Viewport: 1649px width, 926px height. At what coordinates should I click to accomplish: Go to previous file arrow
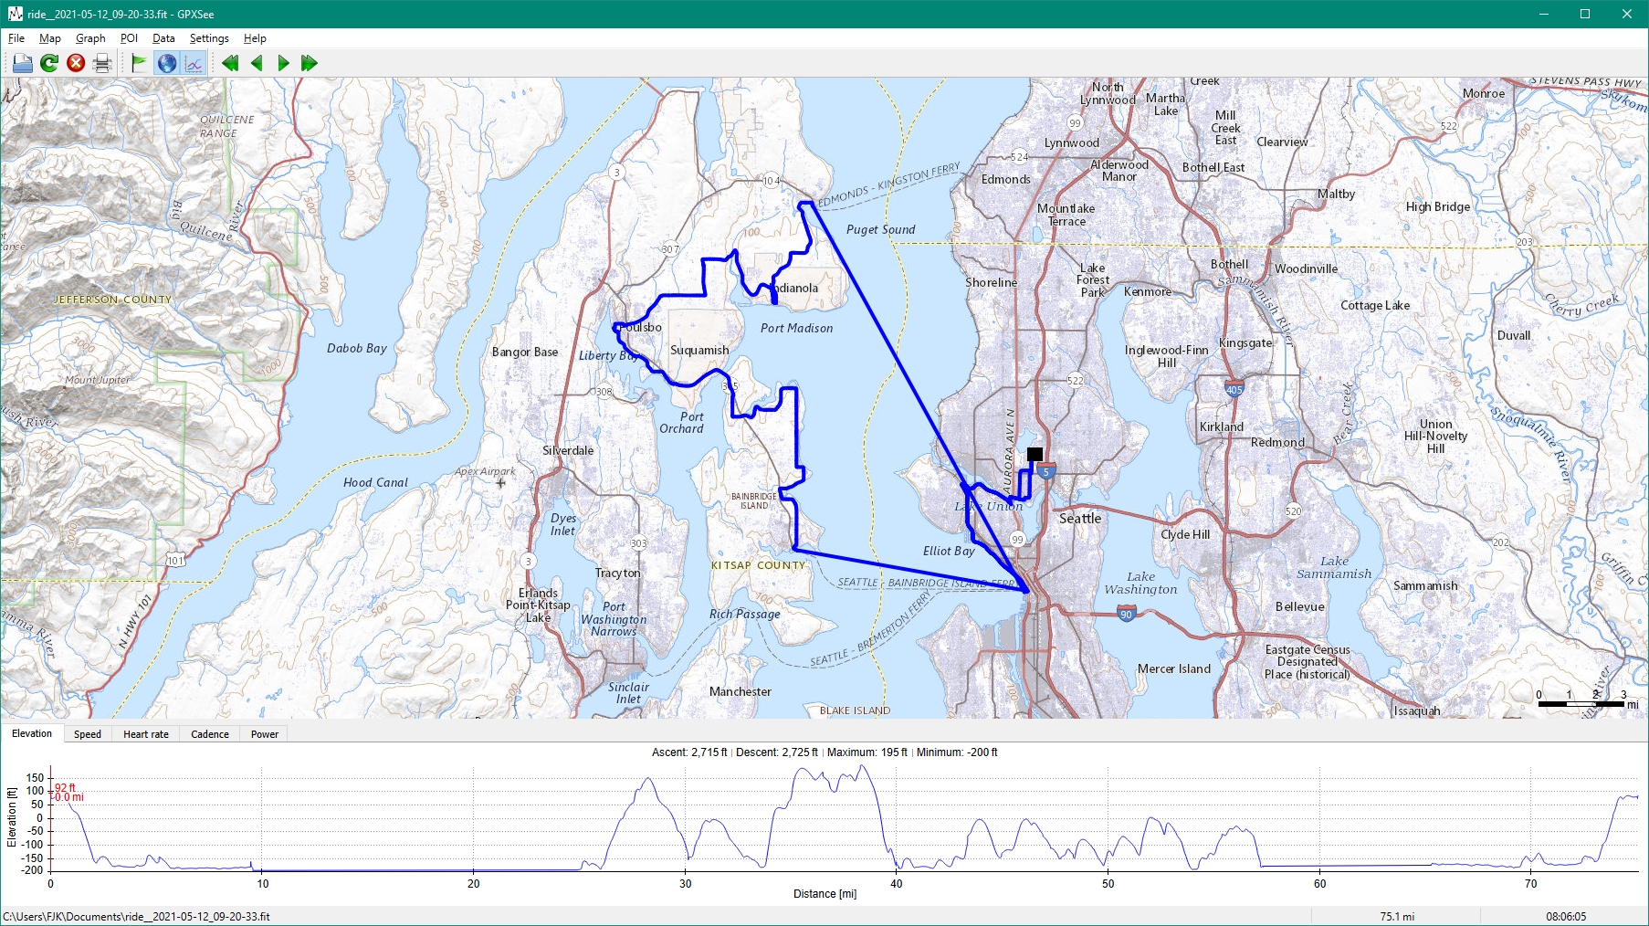257,63
